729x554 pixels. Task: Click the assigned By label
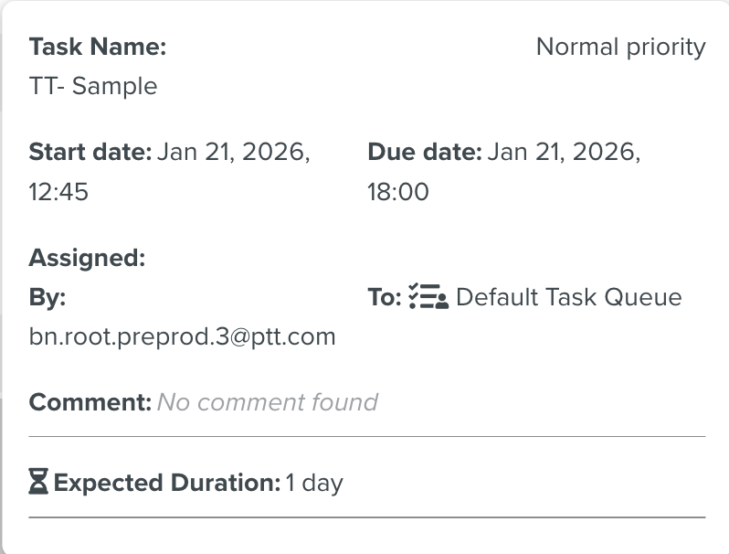click(48, 297)
